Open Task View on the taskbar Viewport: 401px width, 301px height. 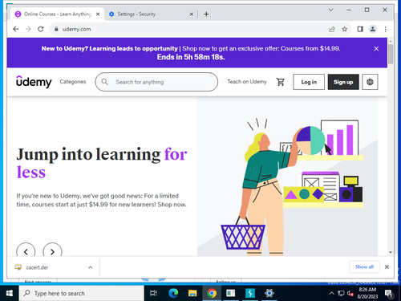[153, 293]
